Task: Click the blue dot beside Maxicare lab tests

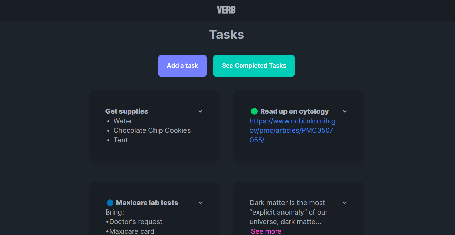Action: click(110, 203)
